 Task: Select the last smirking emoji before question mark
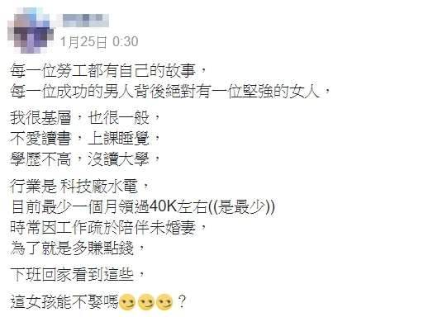(x=164, y=302)
